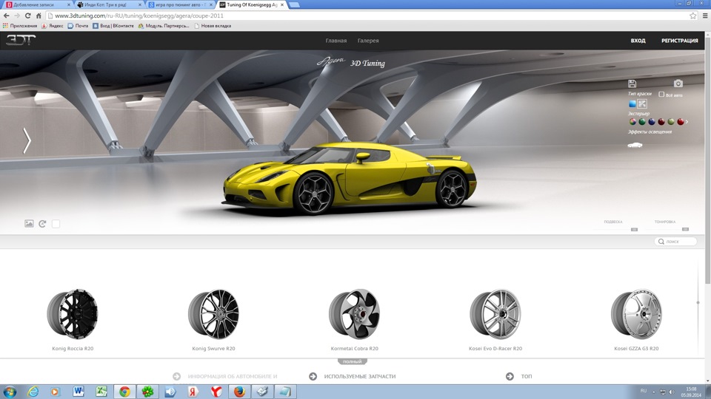Open ИСПОЛЬЗУЕМЫЕ ЗАПЧАСТИ section

(x=360, y=376)
